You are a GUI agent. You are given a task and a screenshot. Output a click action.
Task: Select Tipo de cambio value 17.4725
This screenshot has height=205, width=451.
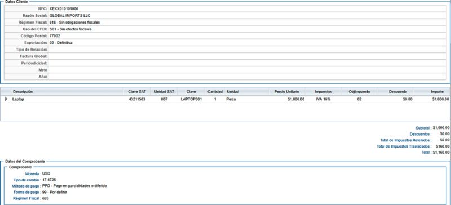49,180
